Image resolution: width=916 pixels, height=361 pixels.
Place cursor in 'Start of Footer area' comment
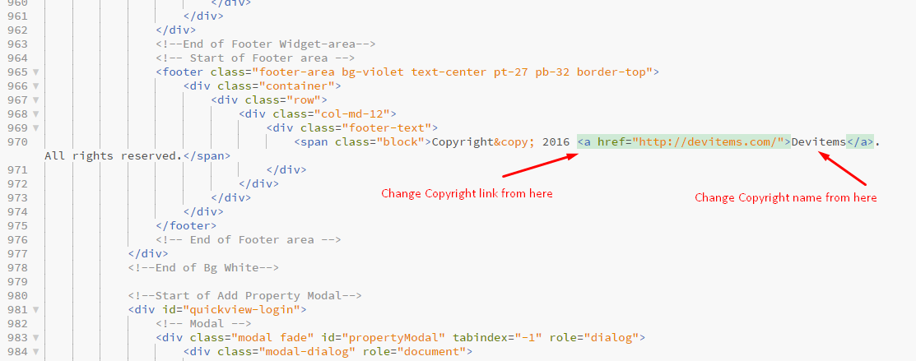click(255, 58)
